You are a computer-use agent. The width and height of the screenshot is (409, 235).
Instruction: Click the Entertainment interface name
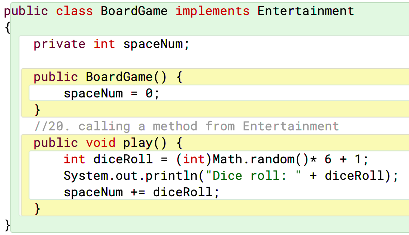[x=306, y=11]
